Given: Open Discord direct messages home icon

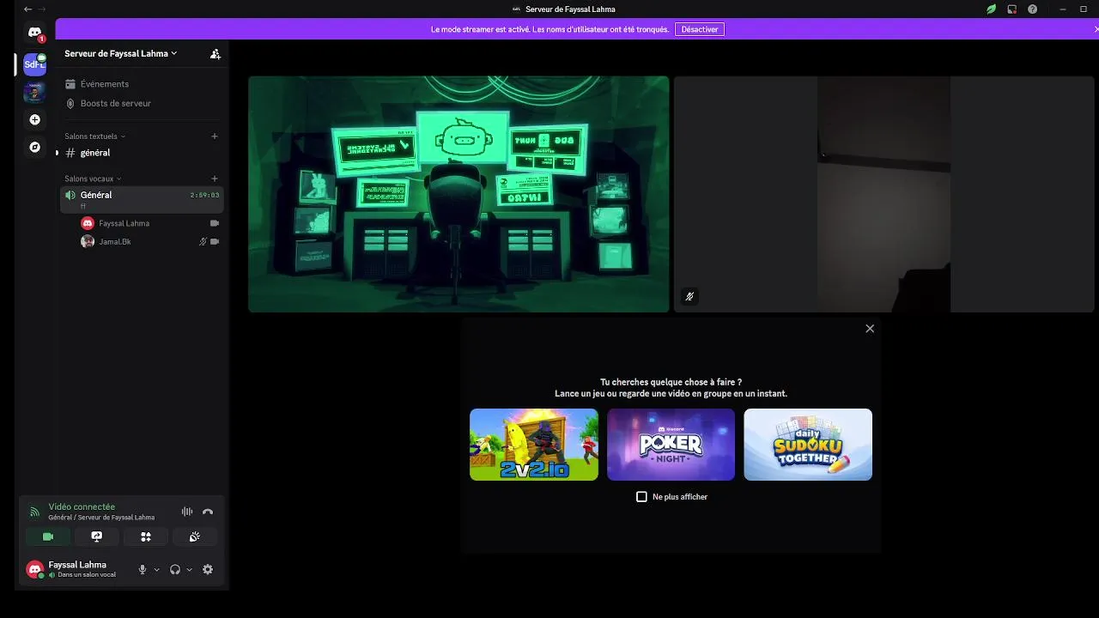Looking at the screenshot, I should 35,33.
